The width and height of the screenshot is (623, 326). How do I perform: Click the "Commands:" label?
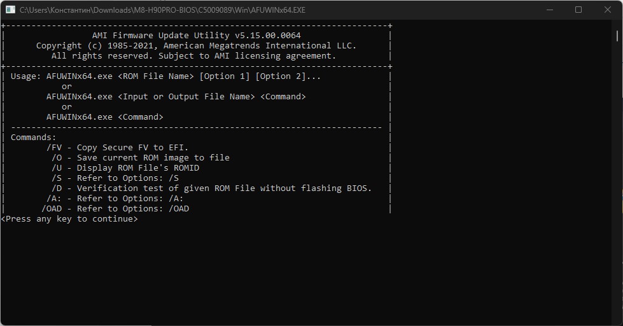[34, 138]
